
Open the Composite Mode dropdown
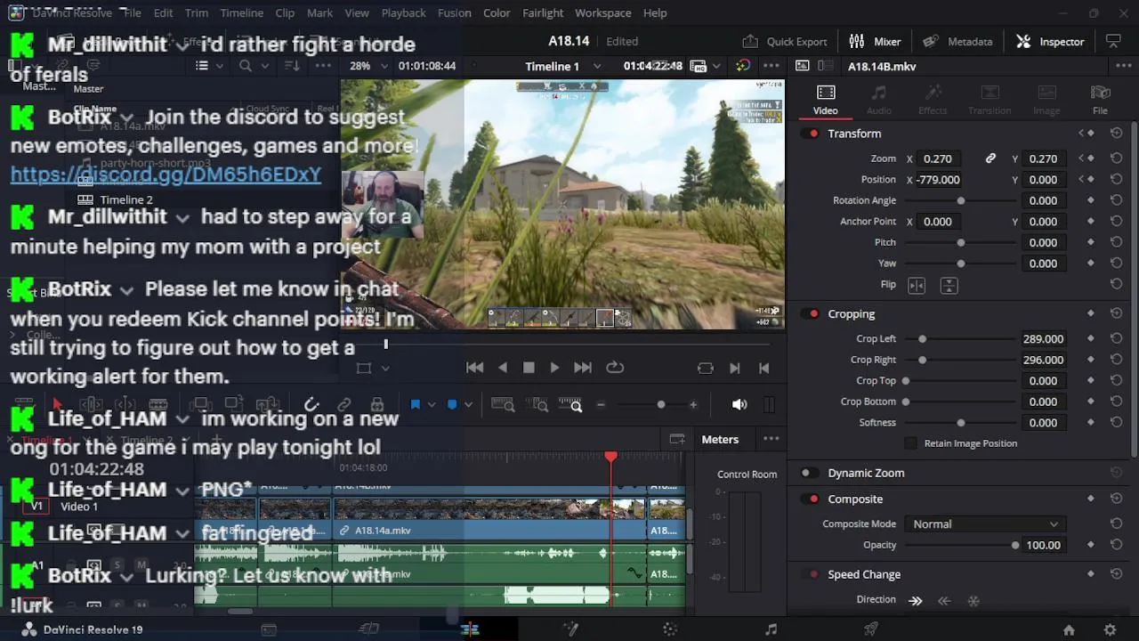[x=984, y=523]
